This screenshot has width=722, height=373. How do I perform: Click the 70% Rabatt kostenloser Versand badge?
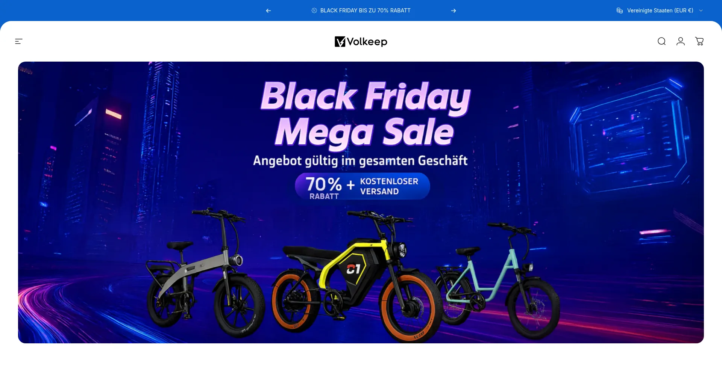click(362, 186)
